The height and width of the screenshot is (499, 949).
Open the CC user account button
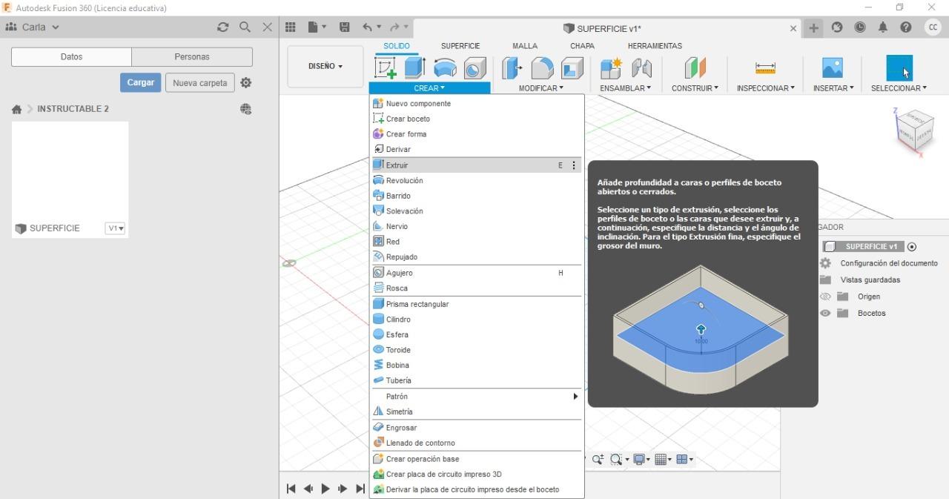(933, 27)
